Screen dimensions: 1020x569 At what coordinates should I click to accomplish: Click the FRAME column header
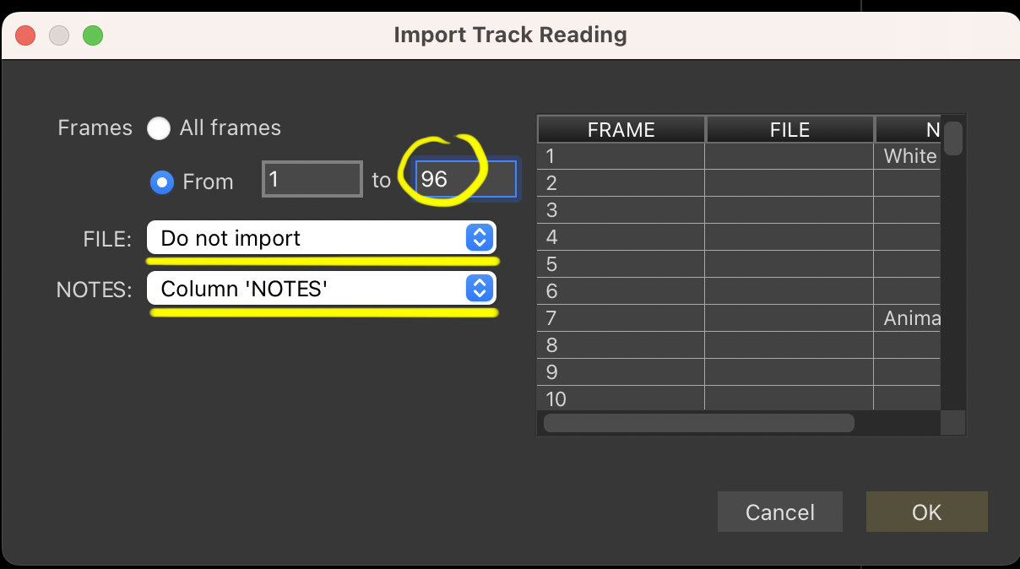pyautogui.click(x=621, y=129)
